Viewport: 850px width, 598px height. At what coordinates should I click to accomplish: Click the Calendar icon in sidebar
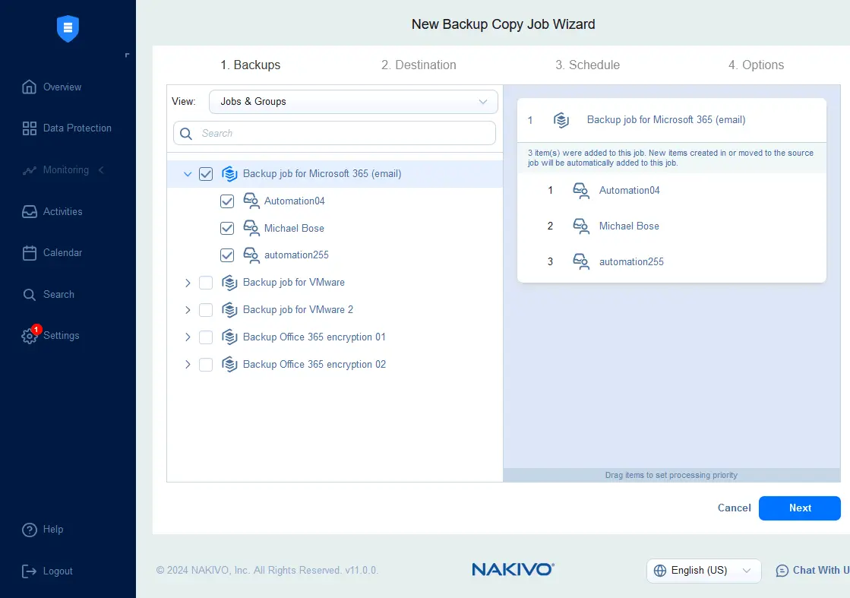point(30,253)
